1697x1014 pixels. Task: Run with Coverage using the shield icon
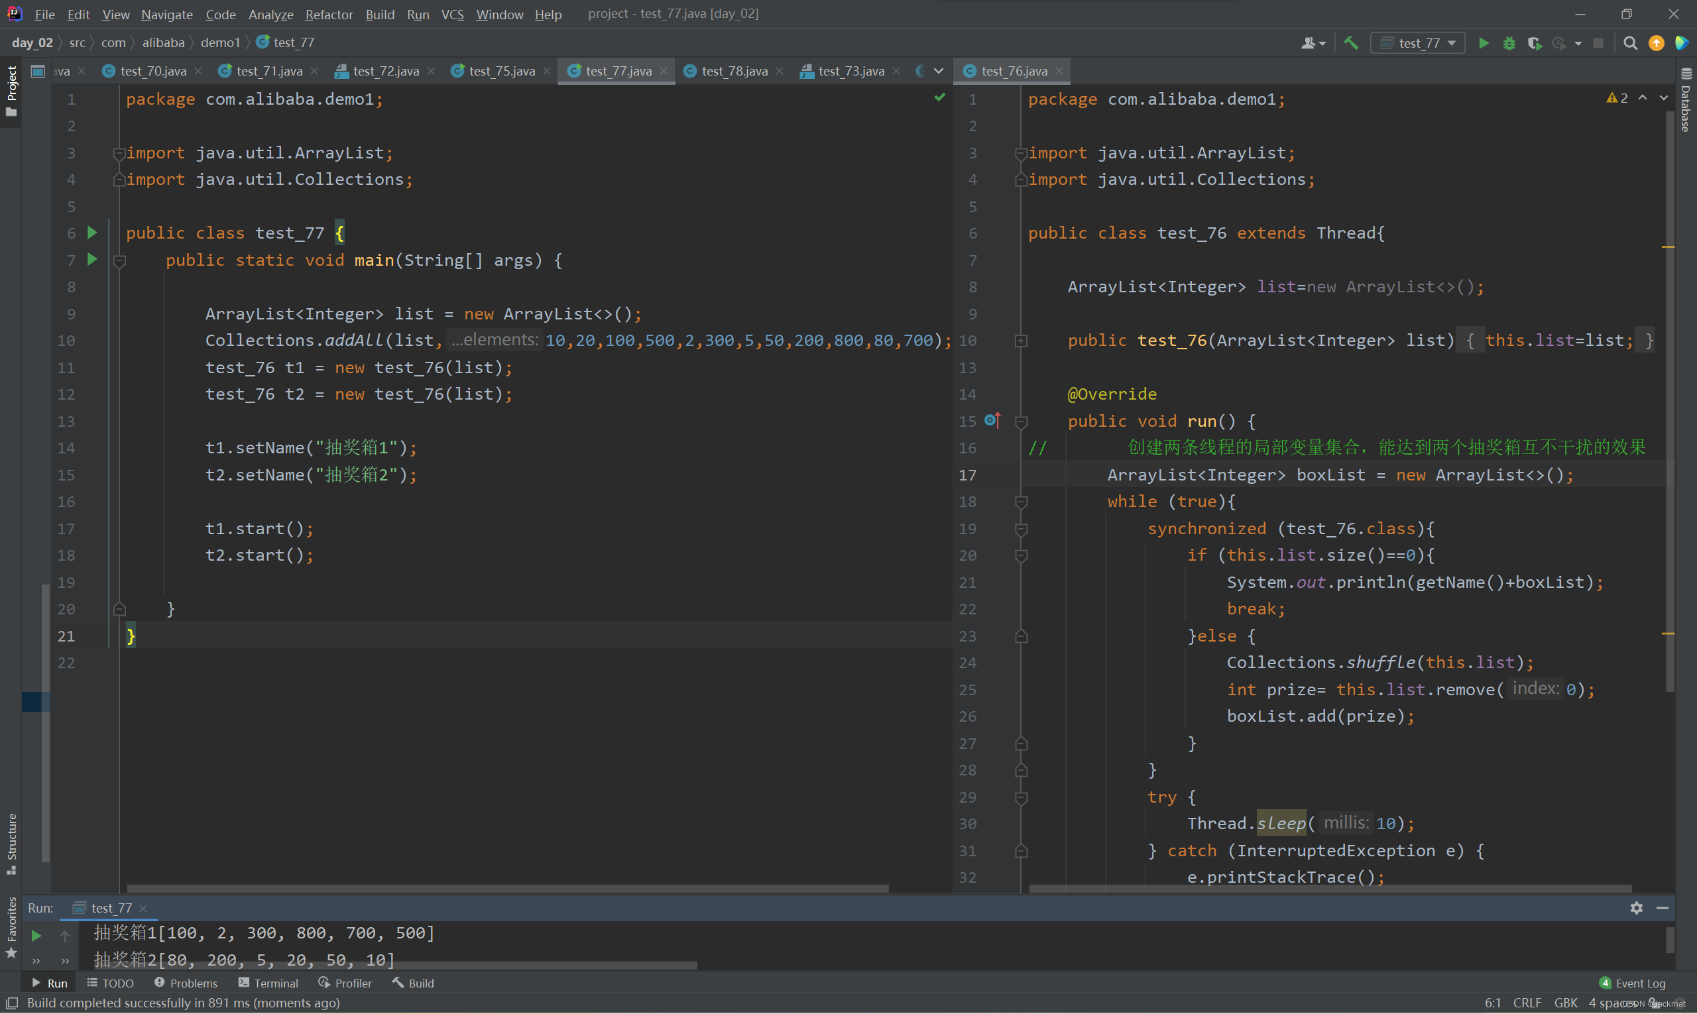[1535, 43]
